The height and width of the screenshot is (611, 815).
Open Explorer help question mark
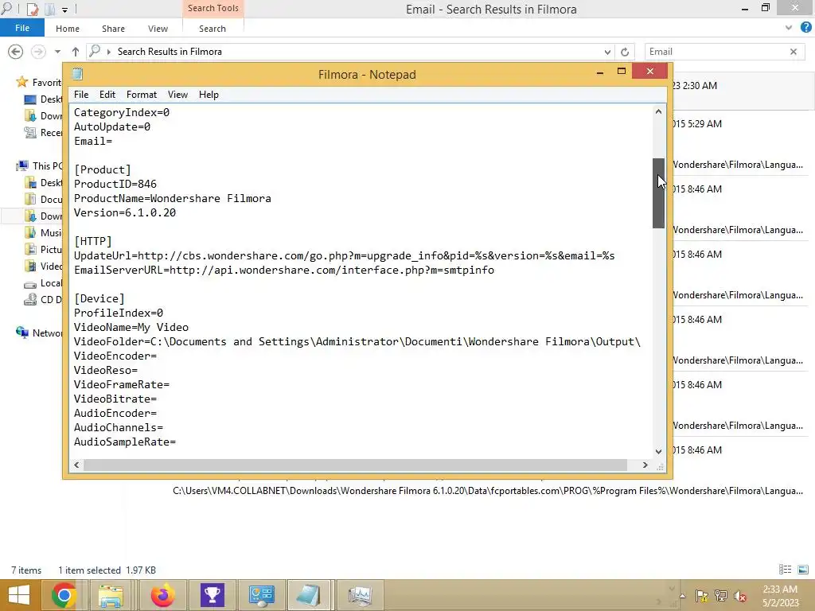805,28
